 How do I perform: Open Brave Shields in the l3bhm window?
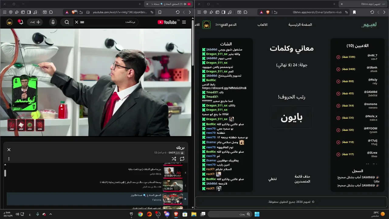click(268, 12)
